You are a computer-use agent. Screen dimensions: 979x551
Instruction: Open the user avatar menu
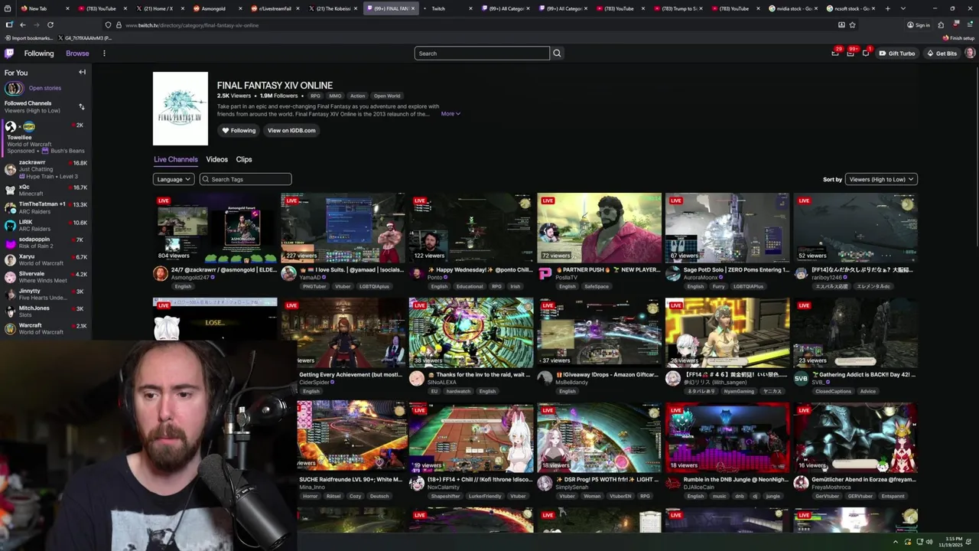pos(970,53)
